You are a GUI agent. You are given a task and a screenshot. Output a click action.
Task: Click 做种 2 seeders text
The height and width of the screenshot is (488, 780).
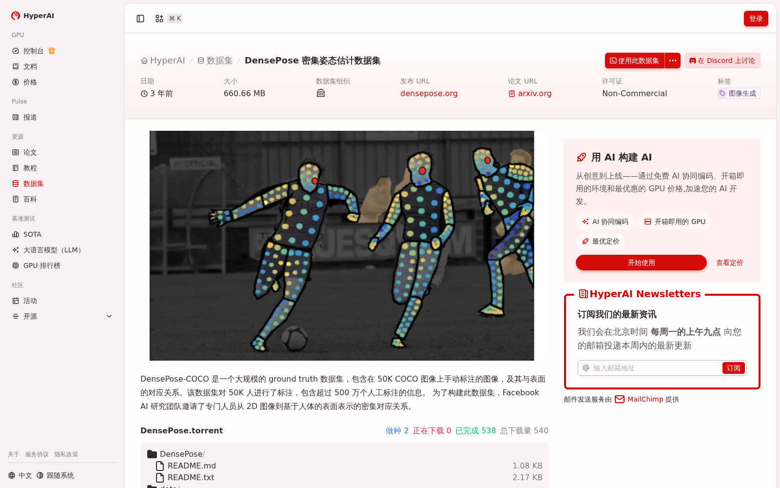point(397,430)
